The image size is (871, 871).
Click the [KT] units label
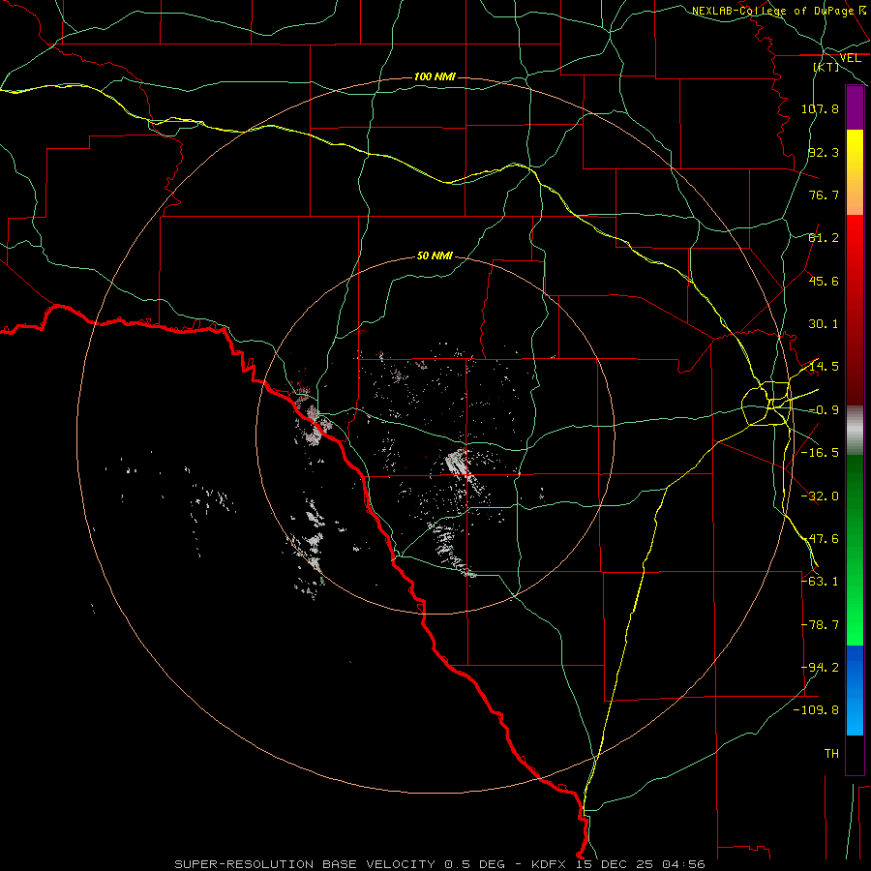(826, 67)
